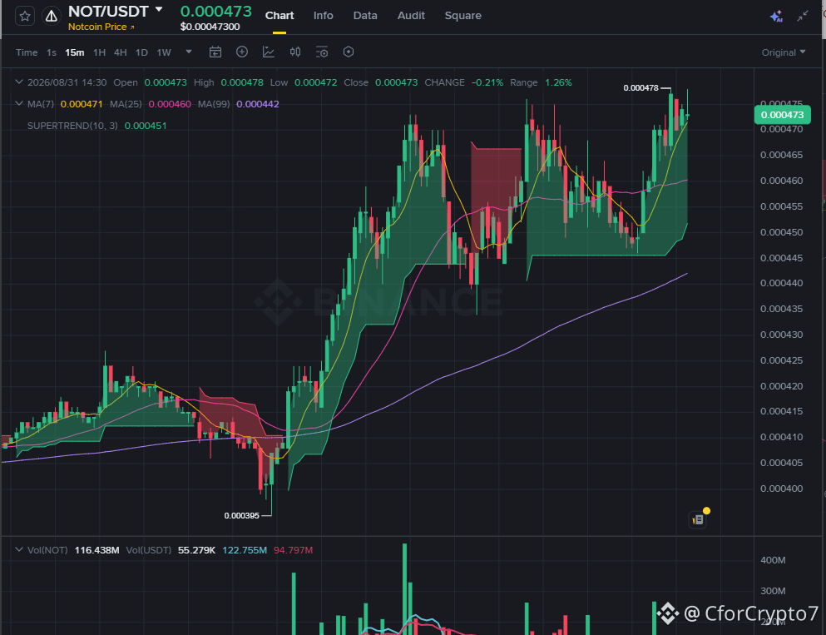Click the 0.000478 high price marker
The image size is (826, 635).
coord(641,88)
